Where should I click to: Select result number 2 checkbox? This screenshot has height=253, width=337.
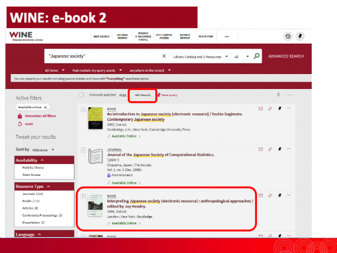83,150
